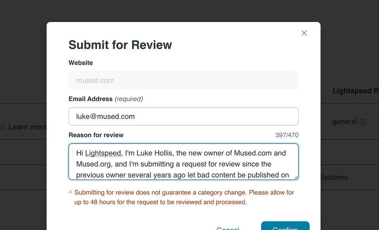Click the warning triangle icon

[70, 192]
